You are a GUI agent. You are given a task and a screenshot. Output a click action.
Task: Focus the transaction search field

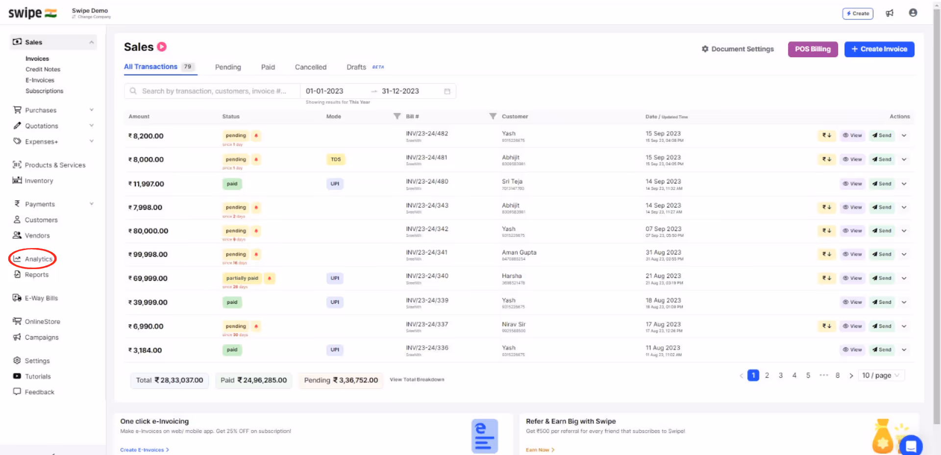click(212, 91)
